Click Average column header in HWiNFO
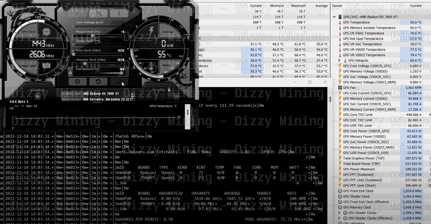The image size is (431, 224). pos(321,6)
